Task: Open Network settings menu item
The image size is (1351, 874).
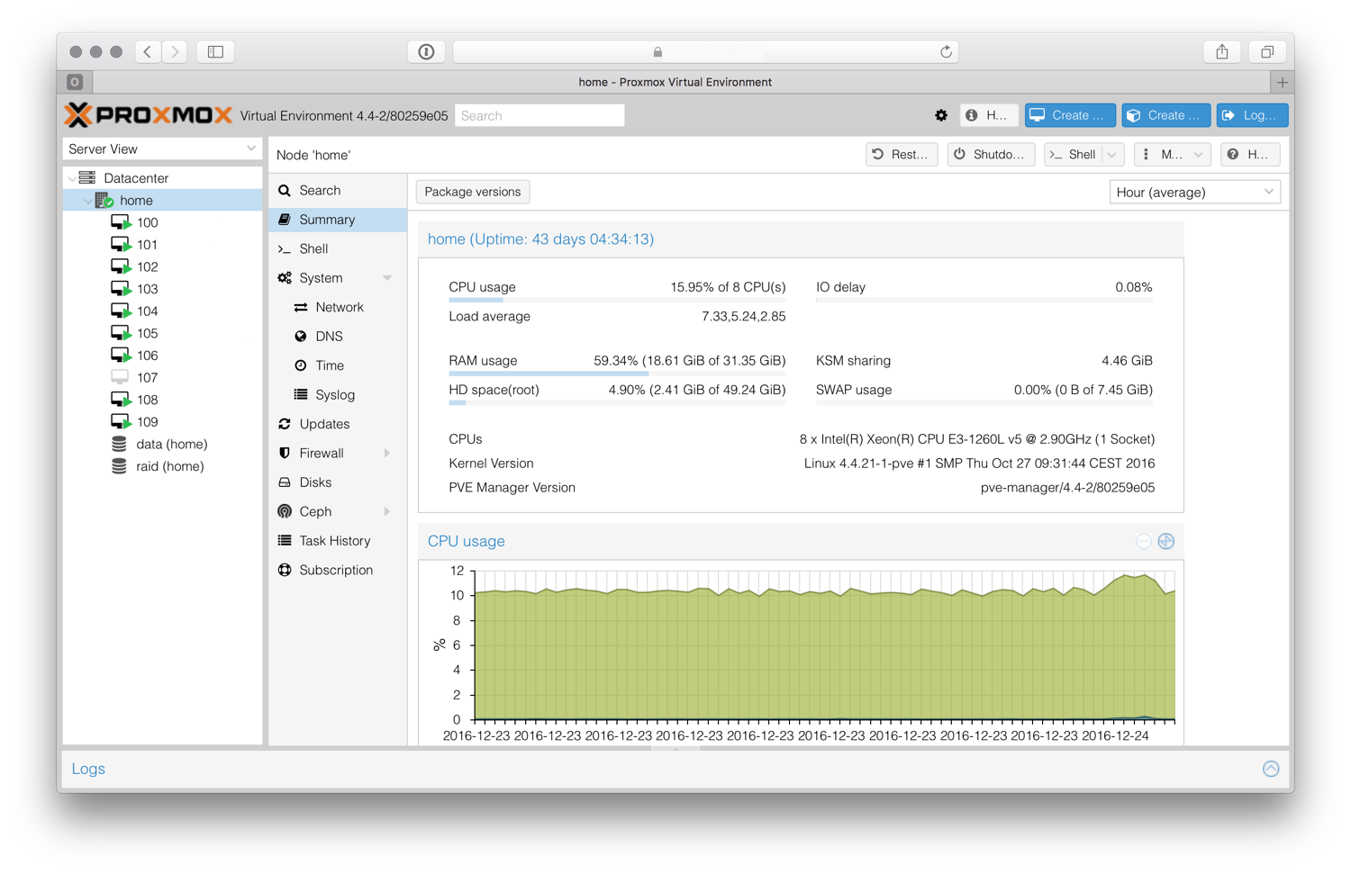Action: 338,307
